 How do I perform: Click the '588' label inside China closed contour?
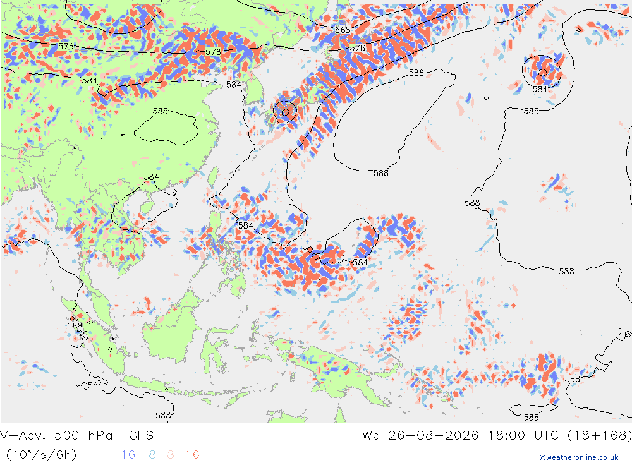(161, 111)
